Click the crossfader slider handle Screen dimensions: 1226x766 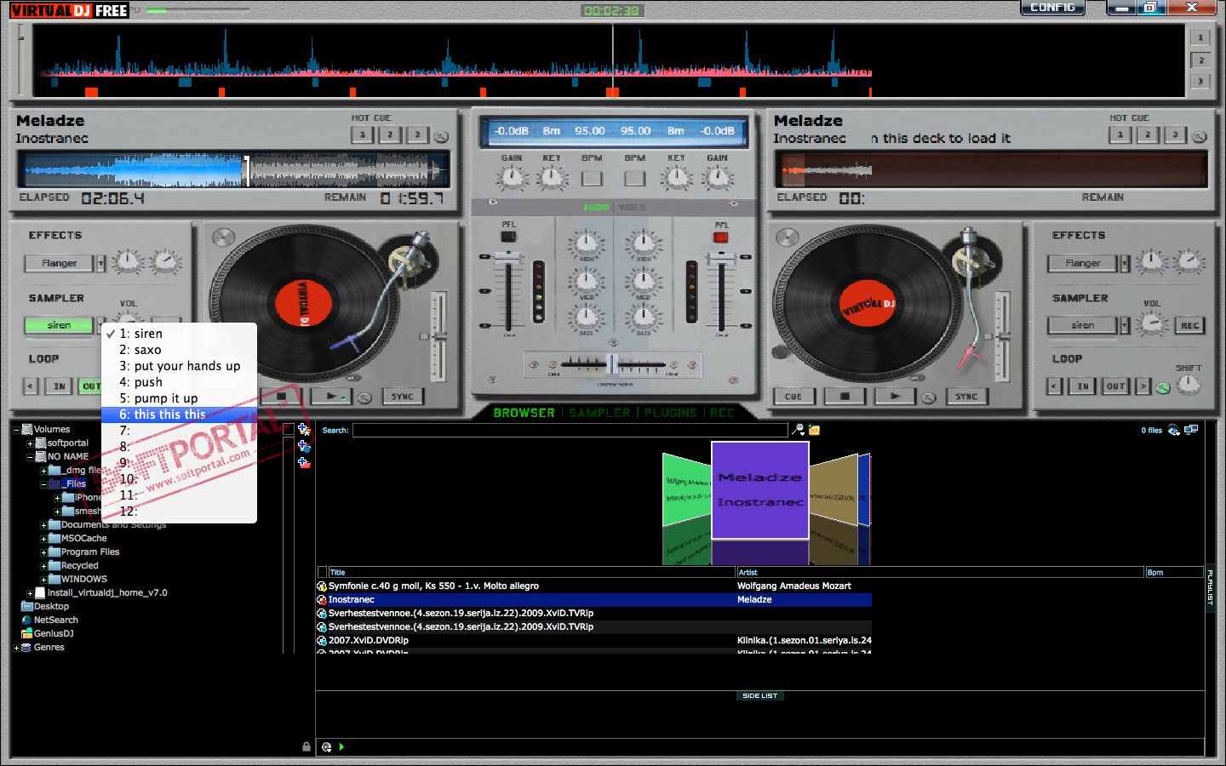tap(612, 364)
